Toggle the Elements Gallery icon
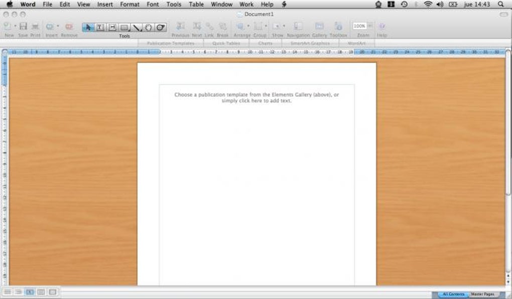512x299 pixels. pos(319,26)
